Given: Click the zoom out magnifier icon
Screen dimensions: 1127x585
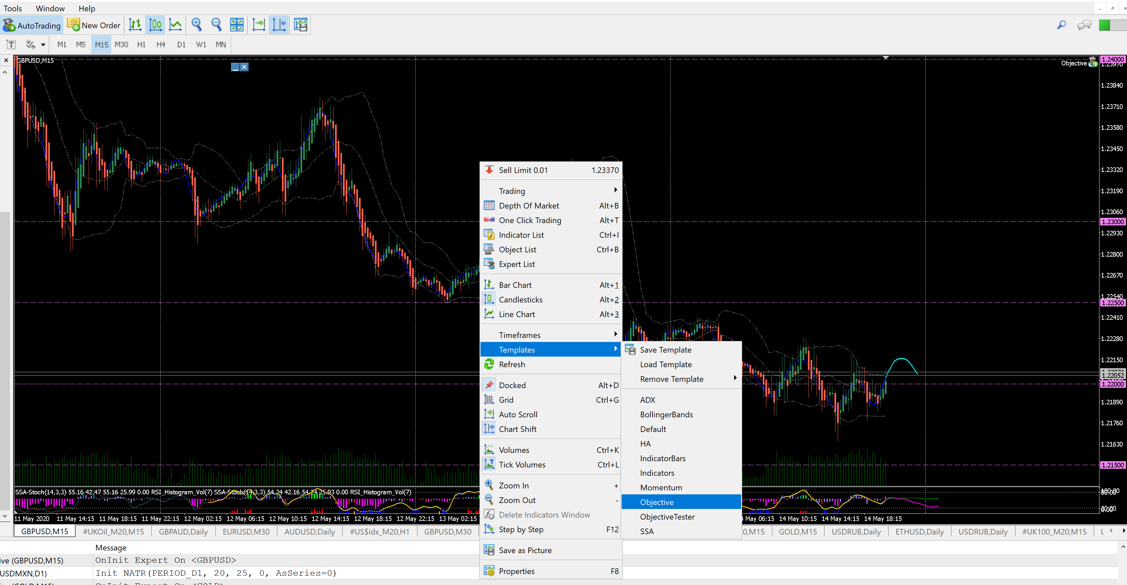Looking at the screenshot, I should click(217, 25).
